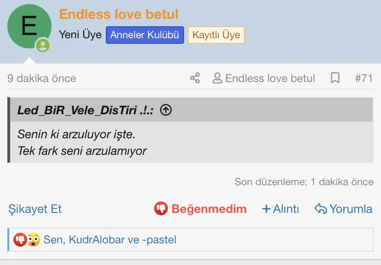Open quoted user Led_BiR_Vele_DisTiri name

pyautogui.click(x=85, y=110)
